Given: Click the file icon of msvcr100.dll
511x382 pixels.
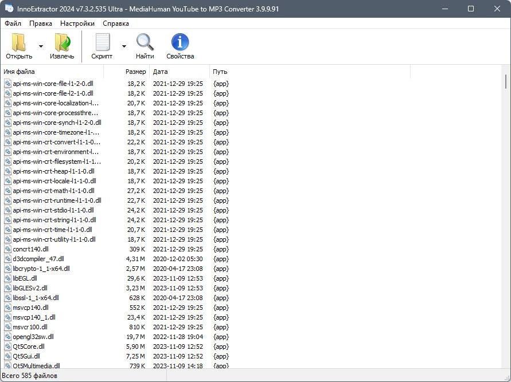Looking at the screenshot, I should tap(8, 328).
